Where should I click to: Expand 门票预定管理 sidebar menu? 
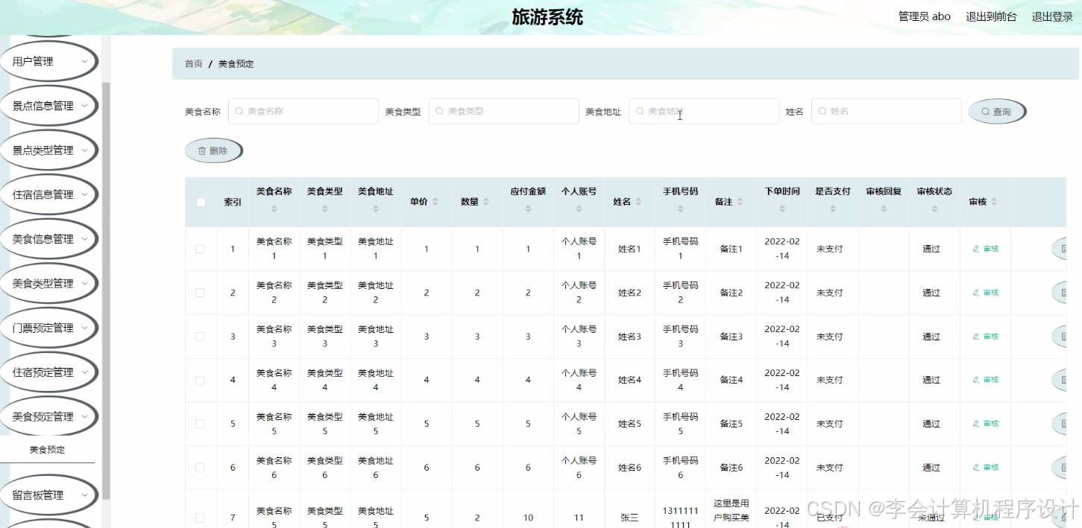coord(49,328)
